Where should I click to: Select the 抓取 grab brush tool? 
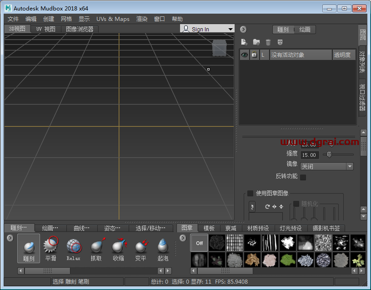coord(96,248)
